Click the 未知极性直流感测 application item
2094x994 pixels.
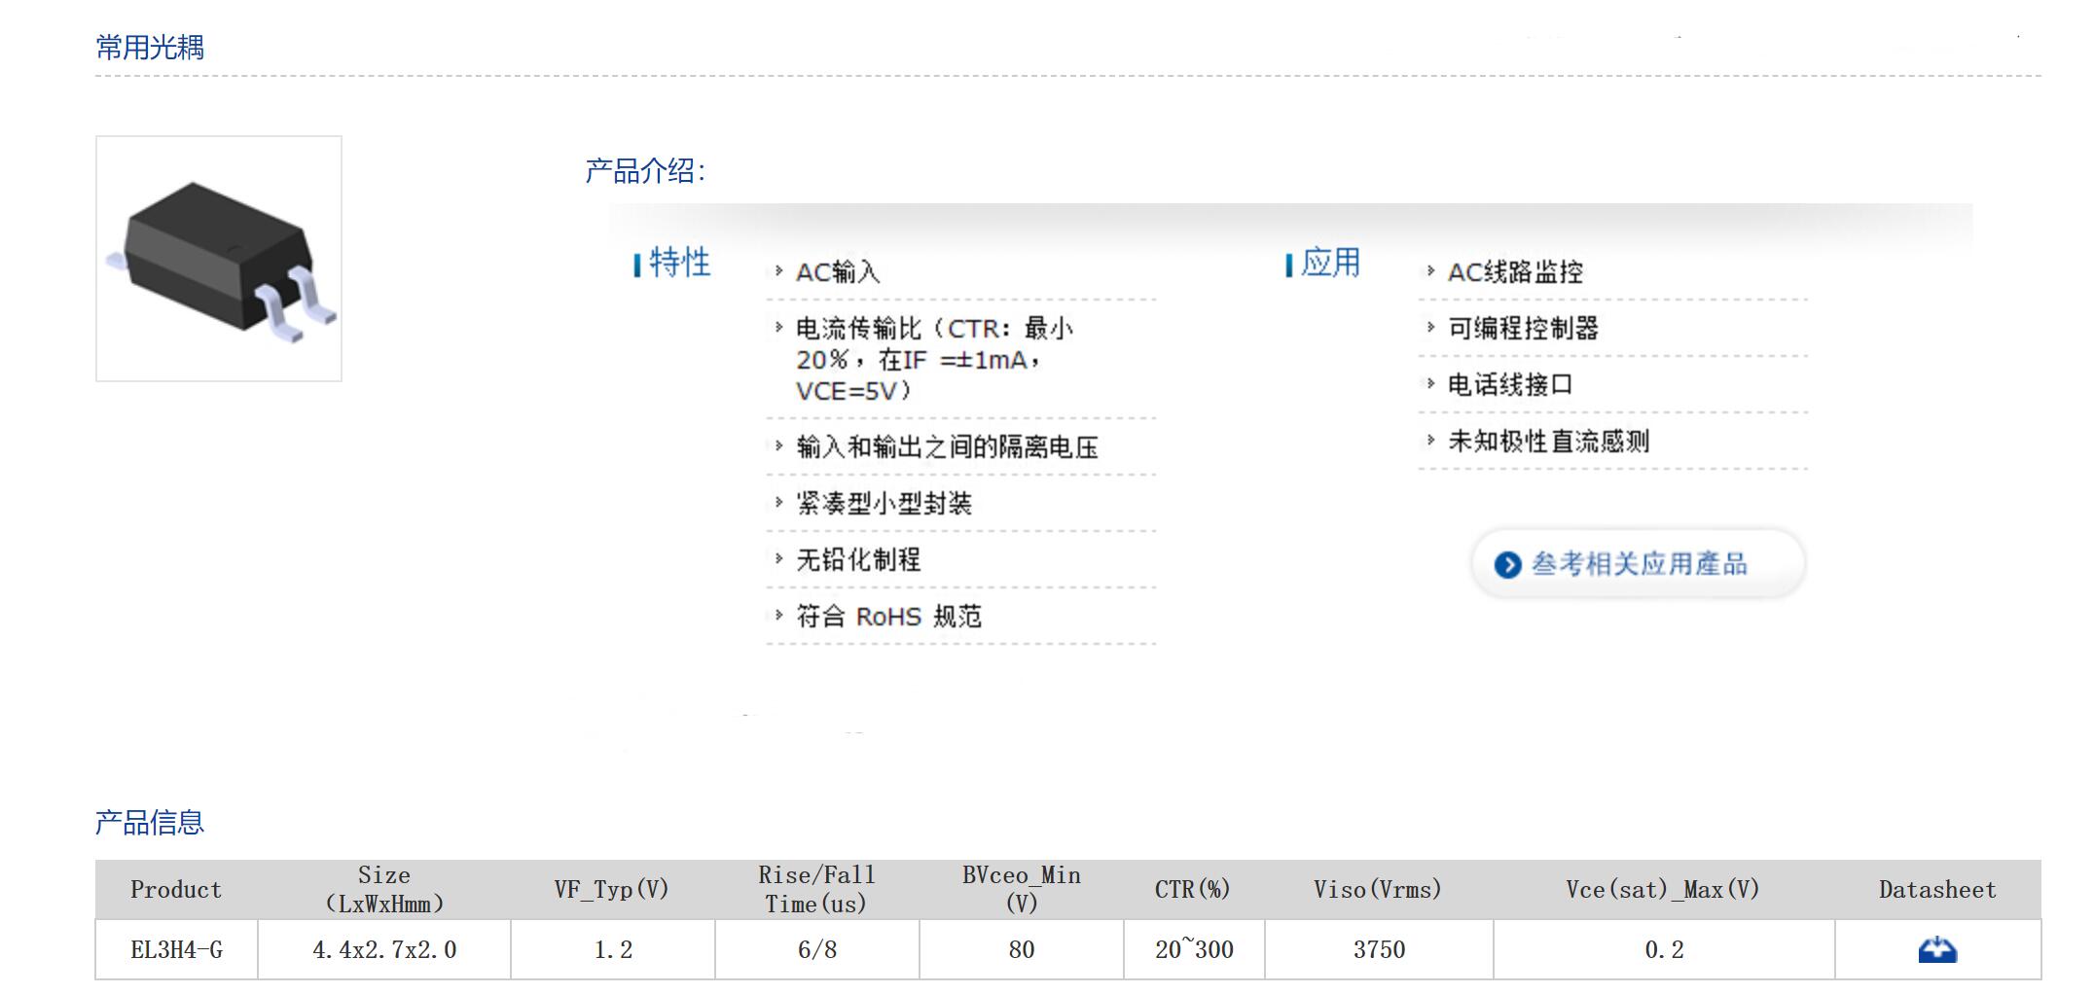click(x=1548, y=442)
